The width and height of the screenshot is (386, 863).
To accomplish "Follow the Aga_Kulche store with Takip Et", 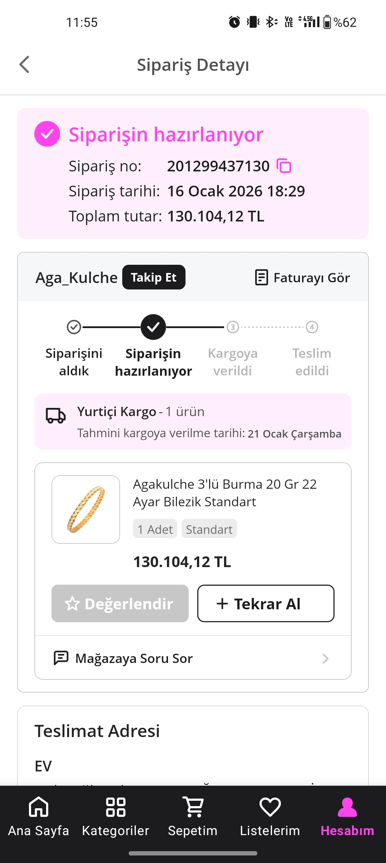I will pyautogui.click(x=154, y=277).
